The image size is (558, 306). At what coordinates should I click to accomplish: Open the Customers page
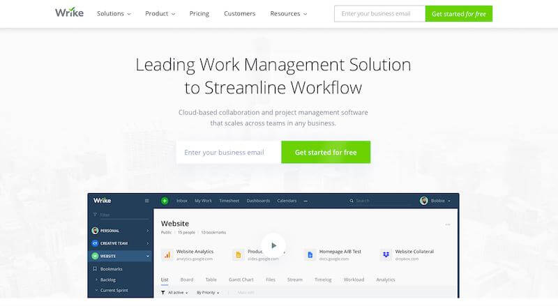[239, 13]
